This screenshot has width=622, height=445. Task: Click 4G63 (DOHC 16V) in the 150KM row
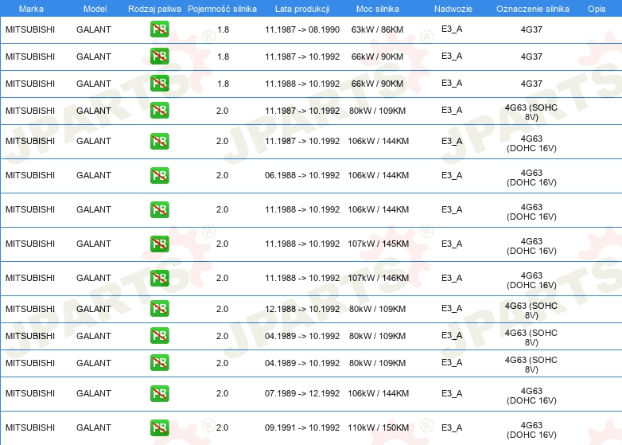531,430
